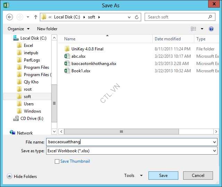222x187 pixels.
Task: Open the File name dropdown arrow
Action: [x=214, y=142]
